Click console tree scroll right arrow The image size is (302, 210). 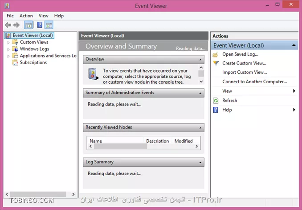coord(73,194)
